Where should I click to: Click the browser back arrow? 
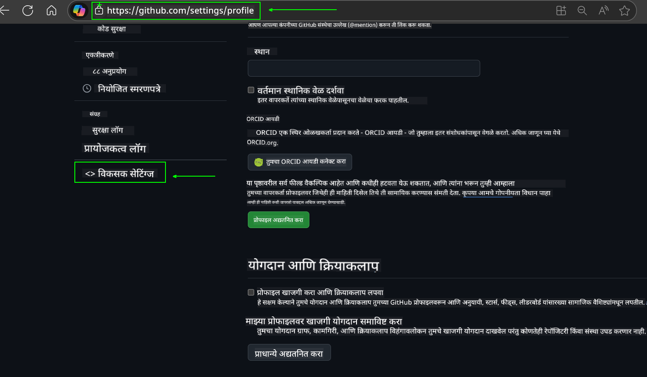tap(4, 11)
